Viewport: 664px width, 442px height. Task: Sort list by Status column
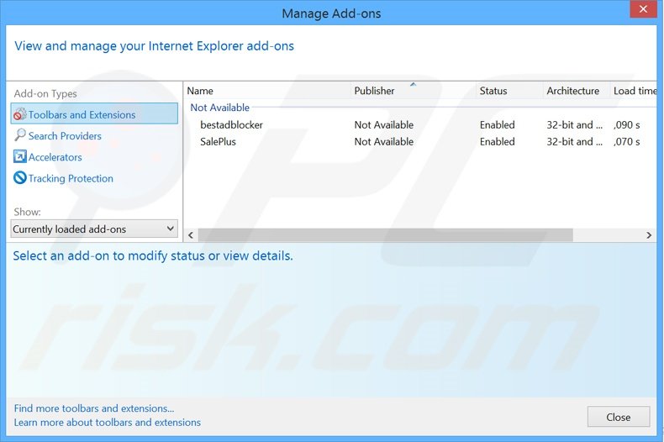pyautogui.click(x=509, y=91)
